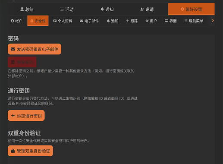Select the 安全性 security sub-tab
Screen dimensions: 223x164
point(38,21)
